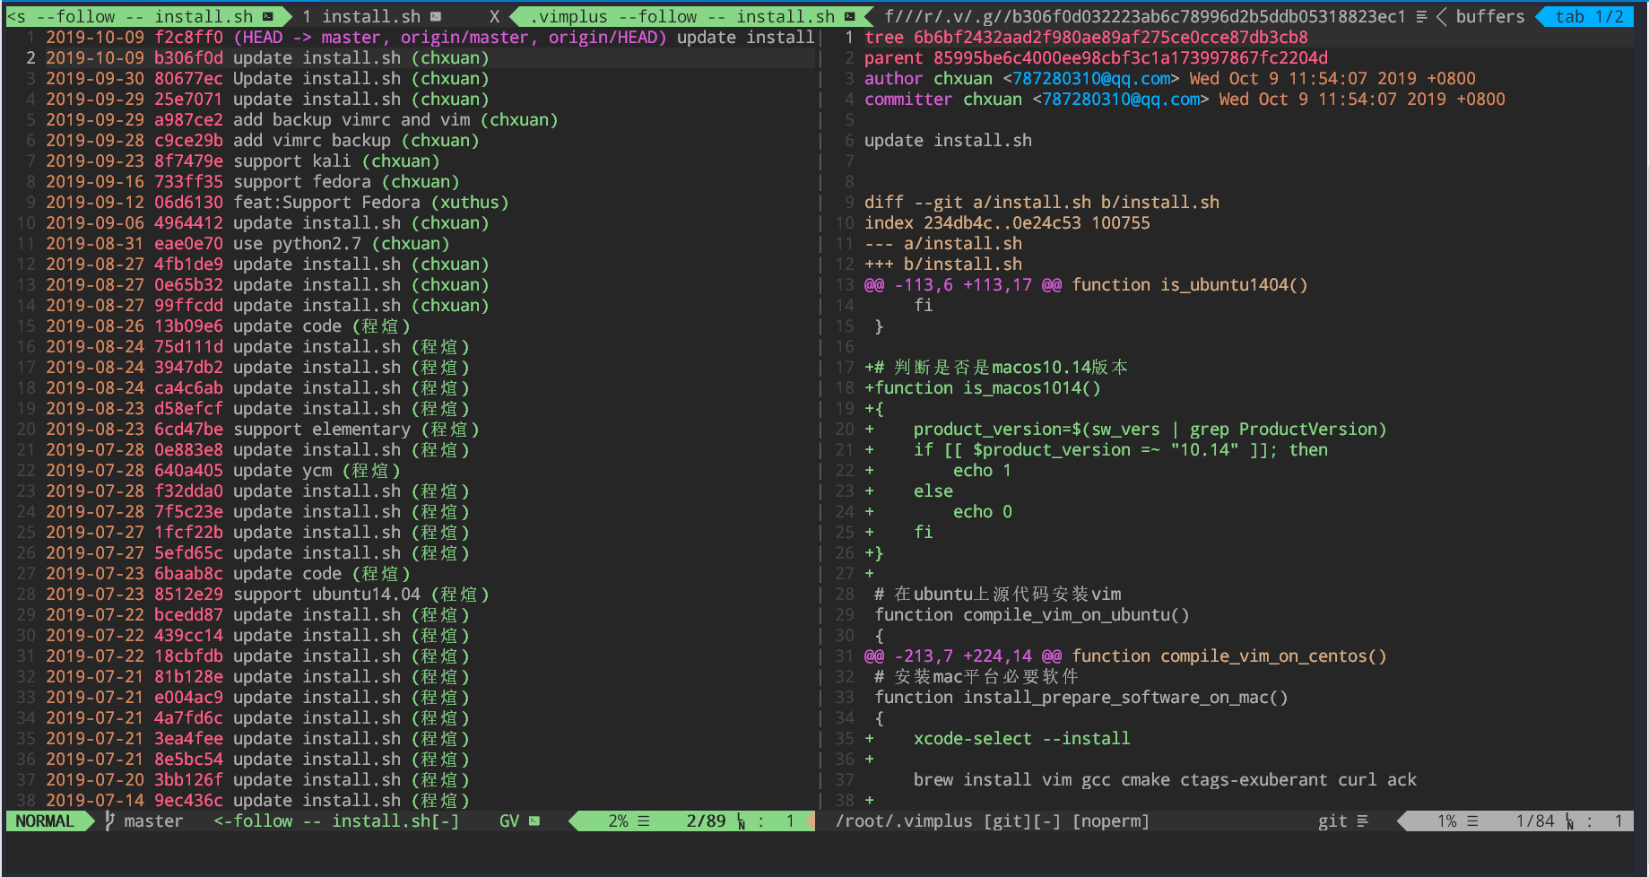Image resolution: width=1649 pixels, height=877 pixels.
Task: Click hunk header '@@ -113,6 +113,17 @@'
Action: 963,285
